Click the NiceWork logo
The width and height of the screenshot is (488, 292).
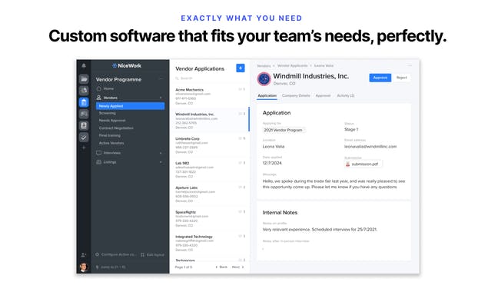tap(127, 65)
